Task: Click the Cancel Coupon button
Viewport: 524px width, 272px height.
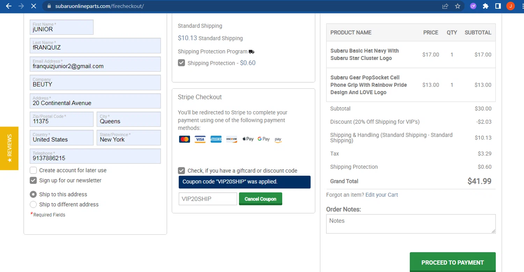Action: coord(260,199)
